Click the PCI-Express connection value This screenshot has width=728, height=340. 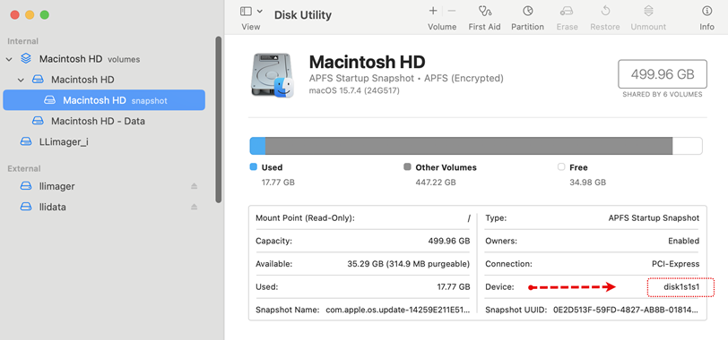[x=675, y=264]
